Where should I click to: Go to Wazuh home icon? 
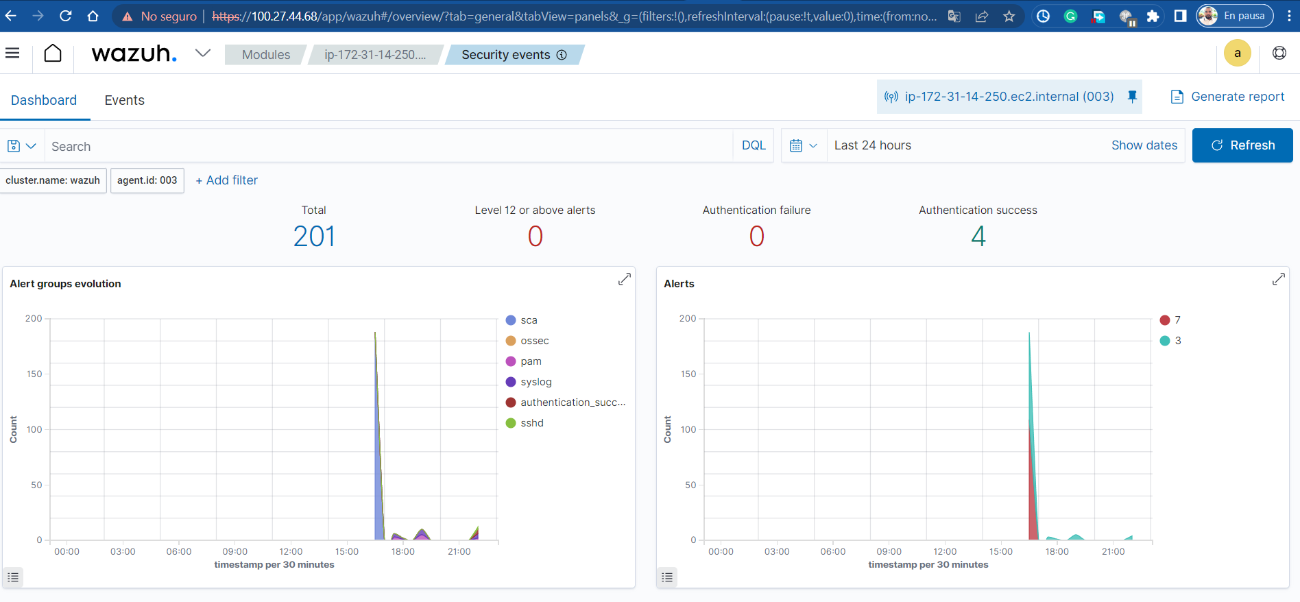coord(53,53)
